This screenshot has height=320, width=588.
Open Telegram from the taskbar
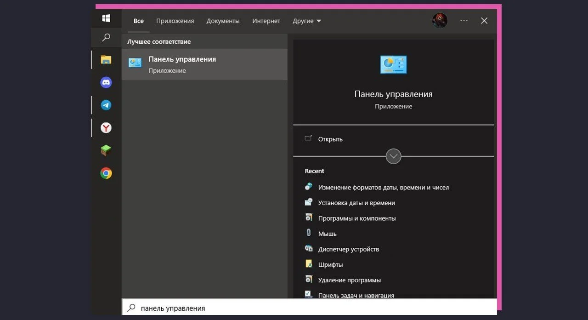(x=106, y=105)
